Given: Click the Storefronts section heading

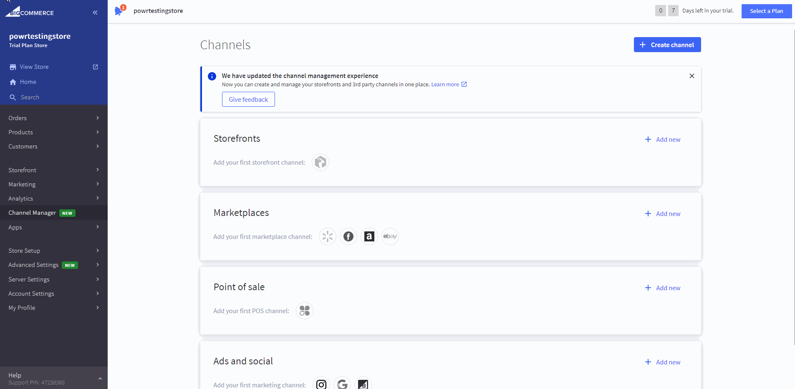Looking at the screenshot, I should click(x=237, y=138).
